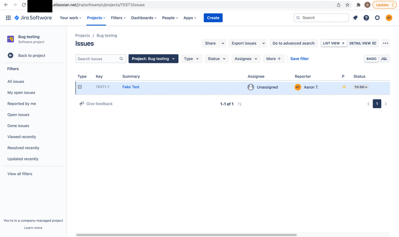The image size is (399, 237).
Task: Expand the Project: Bug testing filter
Action: (x=153, y=59)
